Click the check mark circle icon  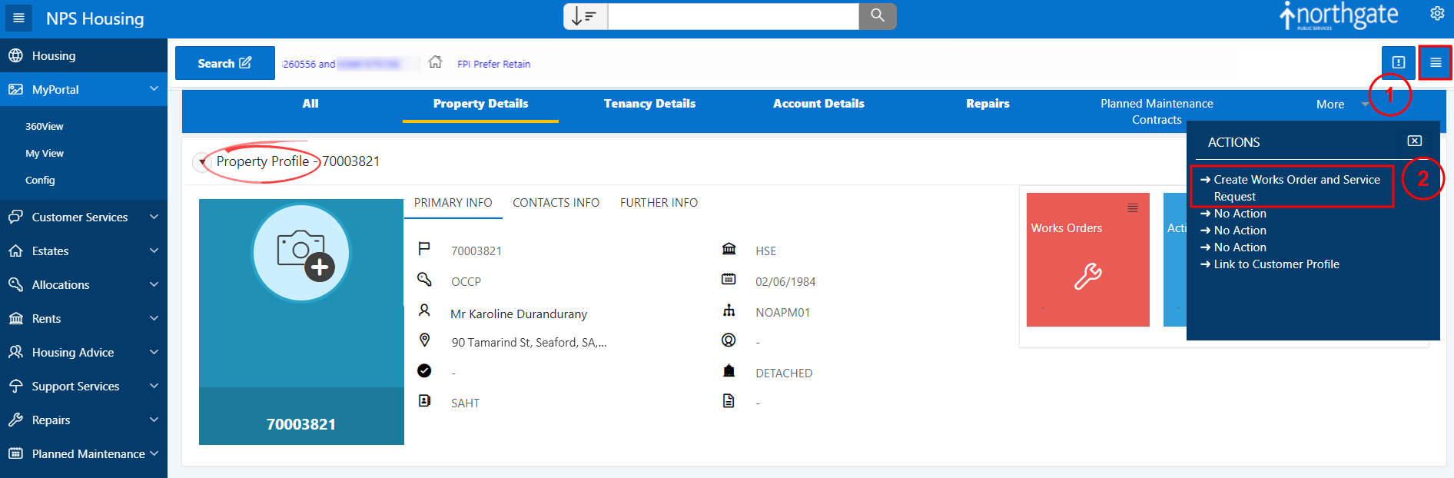click(x=424, y=371)
